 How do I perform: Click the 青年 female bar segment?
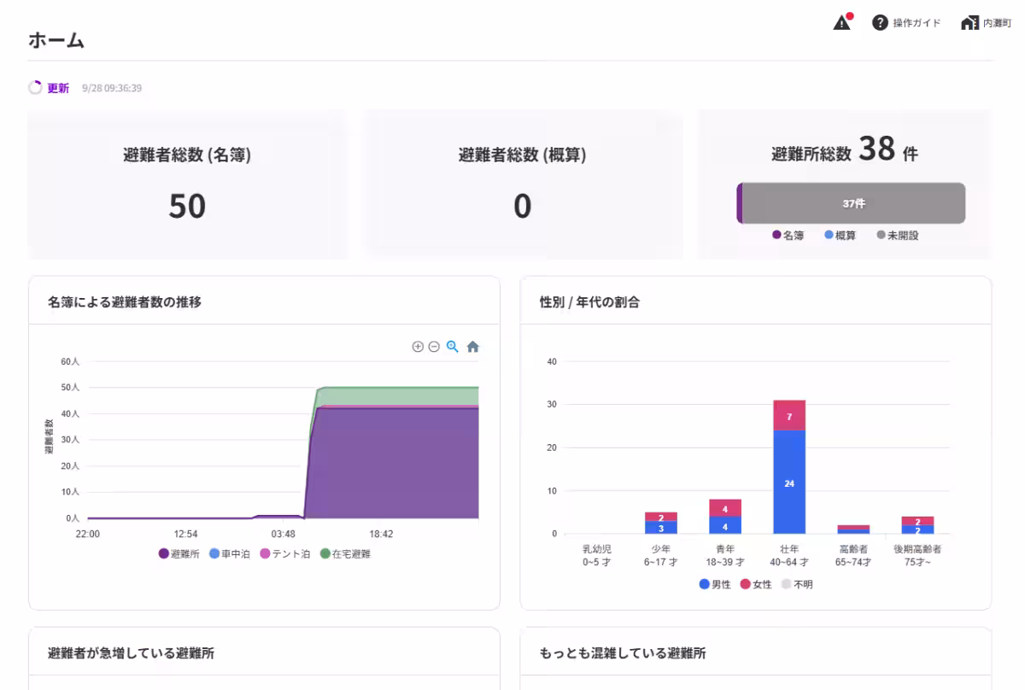pyautogui.click(x=725, y=508)
